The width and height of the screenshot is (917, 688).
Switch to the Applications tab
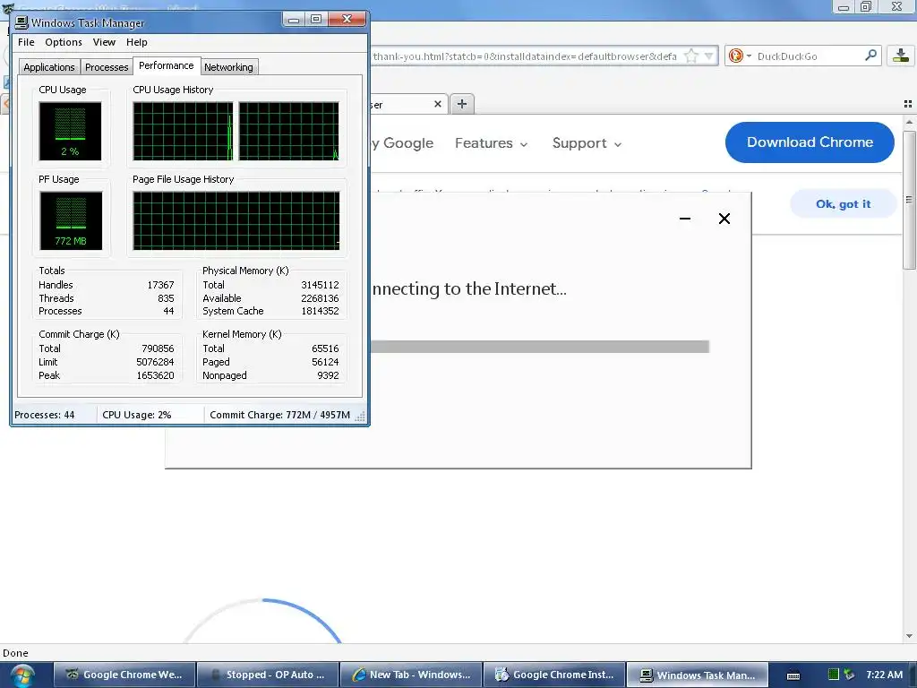point(49,67)
